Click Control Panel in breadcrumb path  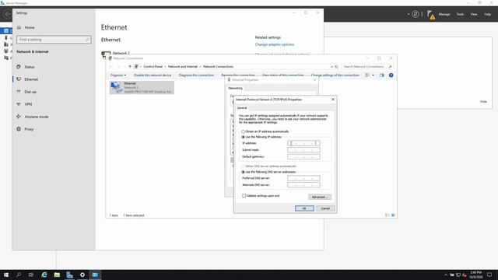click(153, 67)
